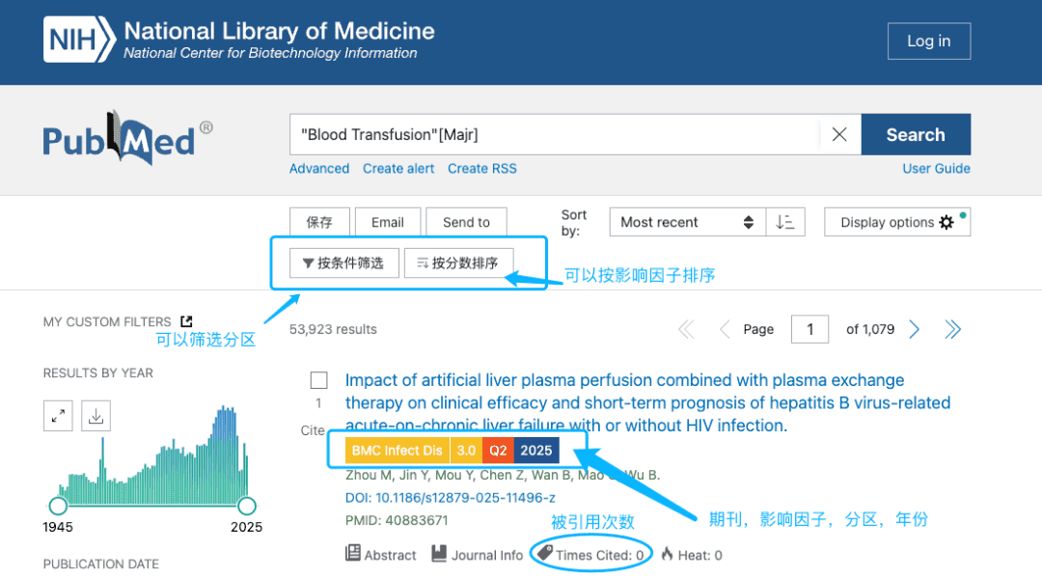Click the 1945 handle on the year range slider
This screenshot has height=578, width=1042.
(x=58, y=506)
